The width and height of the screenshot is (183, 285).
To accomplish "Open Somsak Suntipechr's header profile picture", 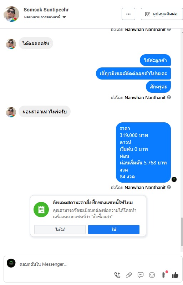I will pos(11,14).
